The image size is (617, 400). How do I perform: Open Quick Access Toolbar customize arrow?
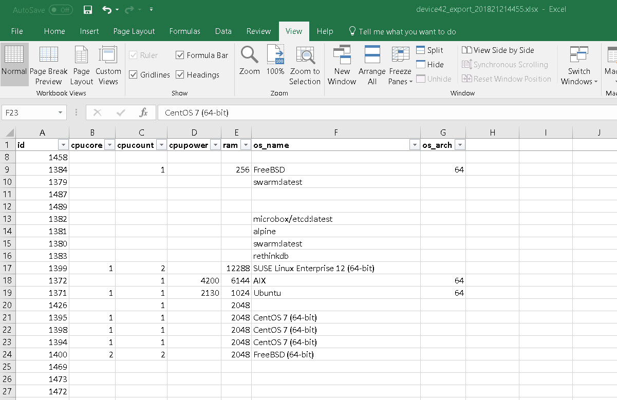pyautogui.click(x=151, y=10)
